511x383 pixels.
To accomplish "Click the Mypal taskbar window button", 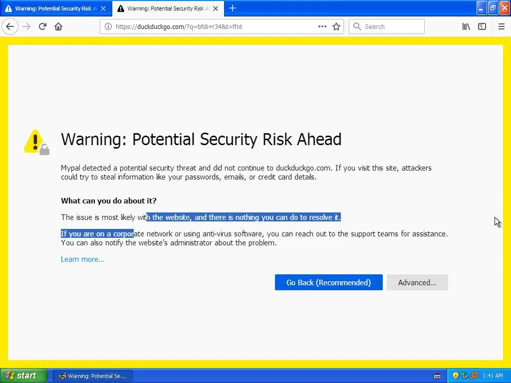I will pos(92,376).
